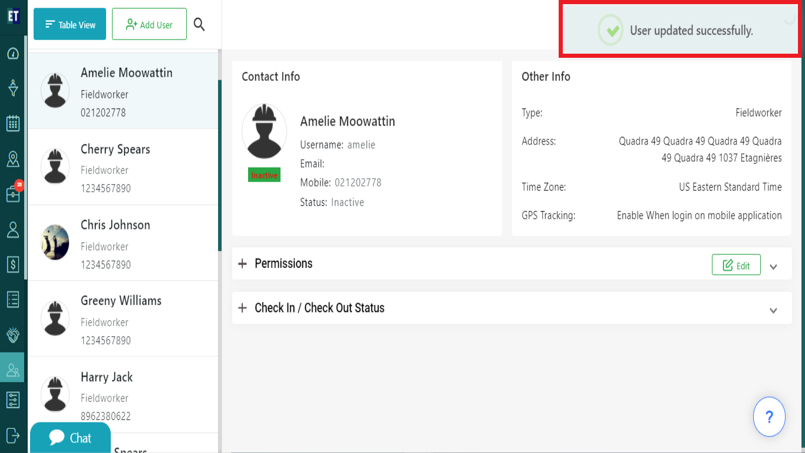
Task: Click the ET logo icon
Action: click(x=13, y=16)
